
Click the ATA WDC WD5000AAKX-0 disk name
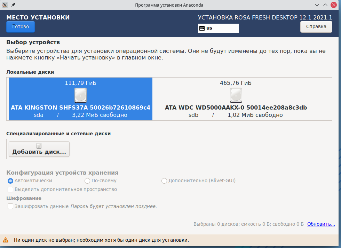click(x=236, y=107)
